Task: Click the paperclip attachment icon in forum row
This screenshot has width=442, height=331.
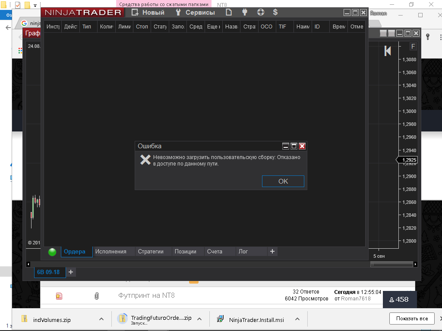Action: point(97,296)
